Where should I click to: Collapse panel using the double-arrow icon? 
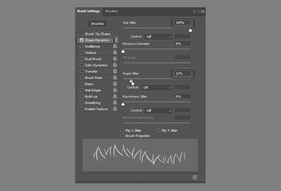(x=195, y=11)
